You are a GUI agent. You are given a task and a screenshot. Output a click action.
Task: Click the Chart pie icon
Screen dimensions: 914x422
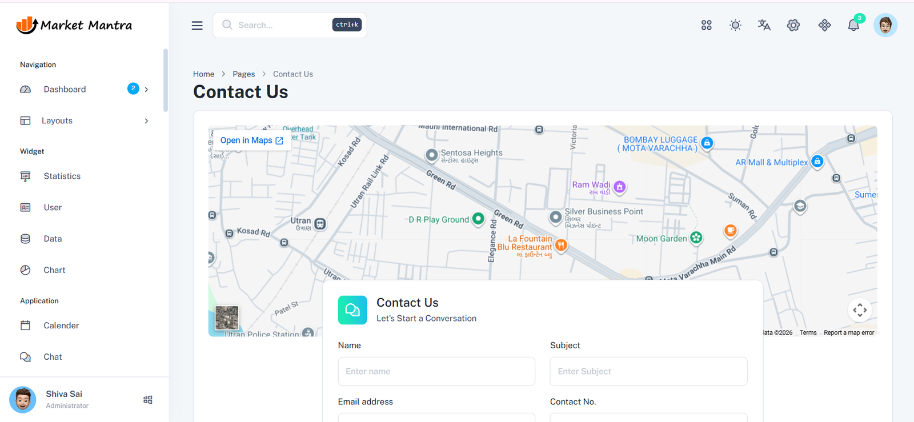click(x=25, y=270)
